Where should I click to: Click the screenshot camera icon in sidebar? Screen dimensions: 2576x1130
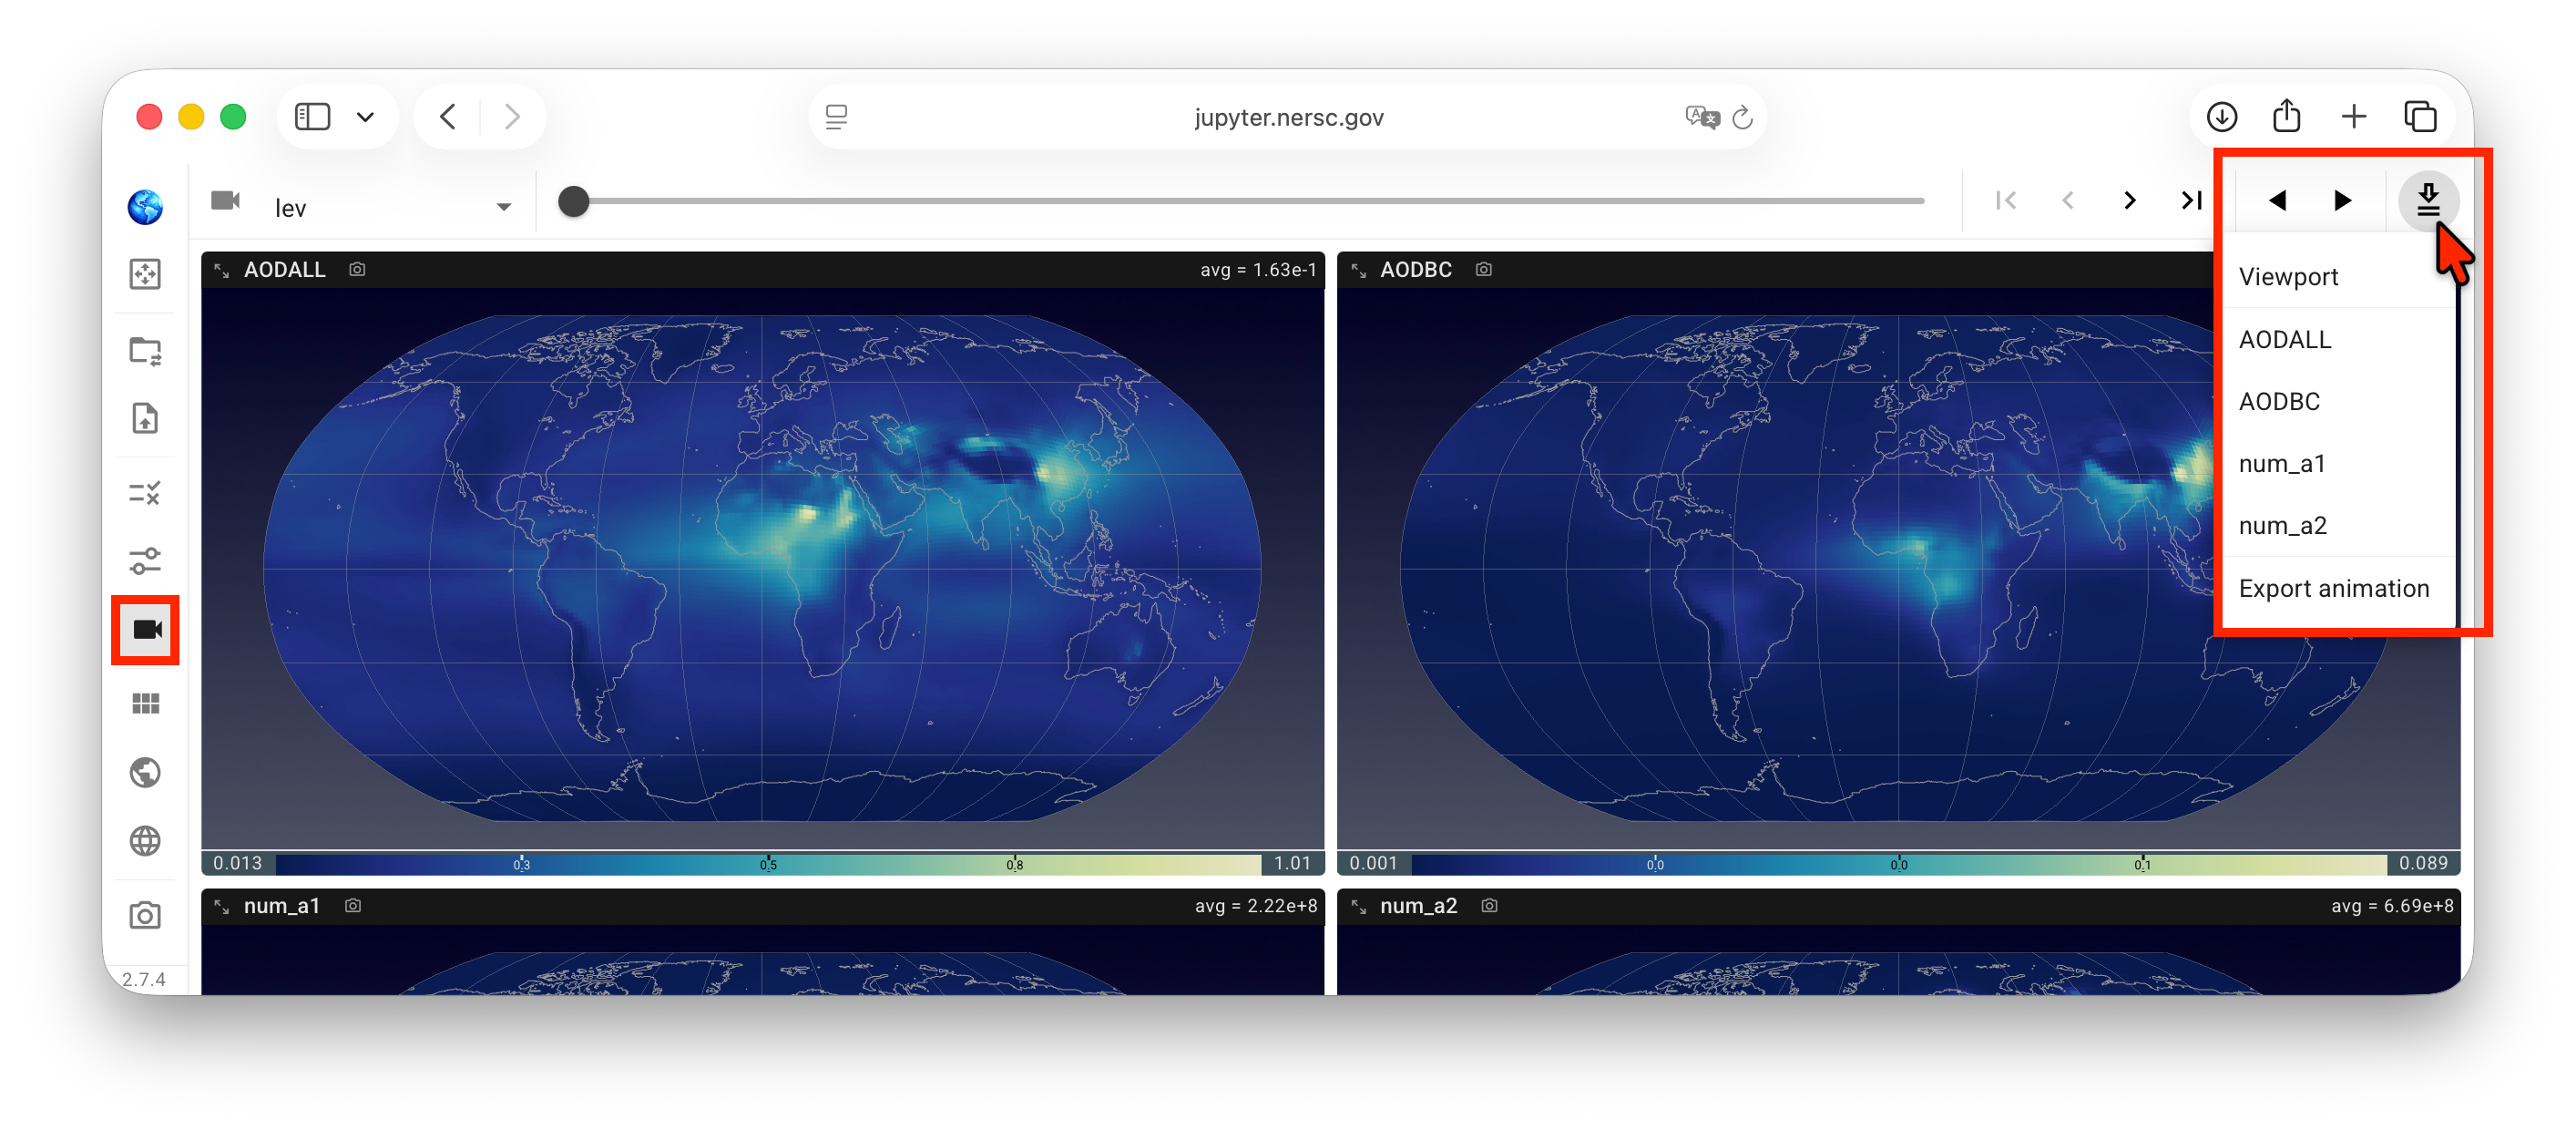pos(145,915)
